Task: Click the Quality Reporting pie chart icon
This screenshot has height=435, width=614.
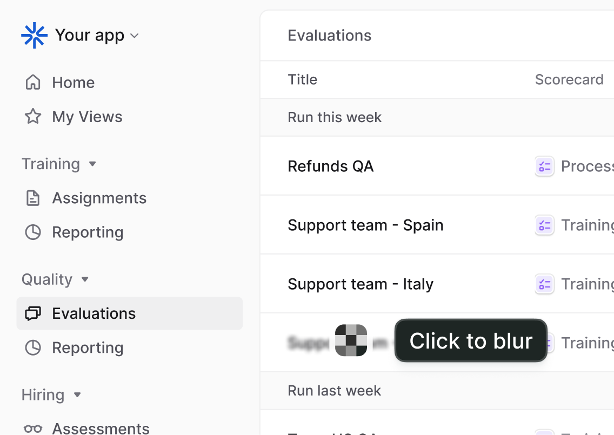Action: click(33, 348)
